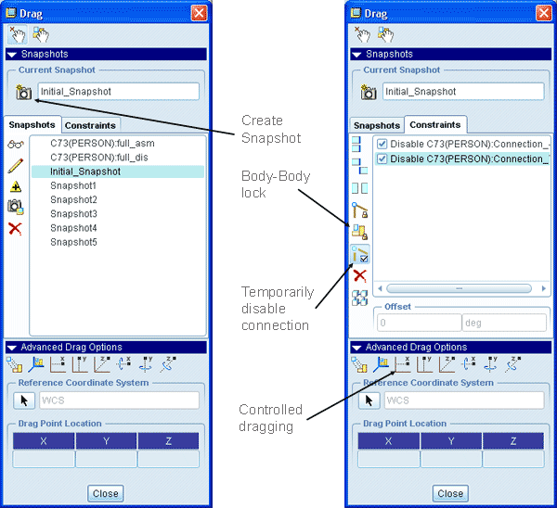Collapse Advanced Drag Options in left dialog
Image resolution: width=557 pixels, height=508 pixels.
tap(12, 347)
